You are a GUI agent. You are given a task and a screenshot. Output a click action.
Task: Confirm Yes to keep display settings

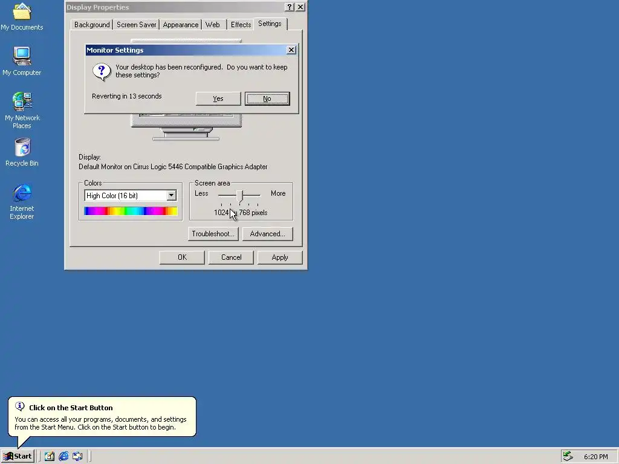tap(218, 98)
